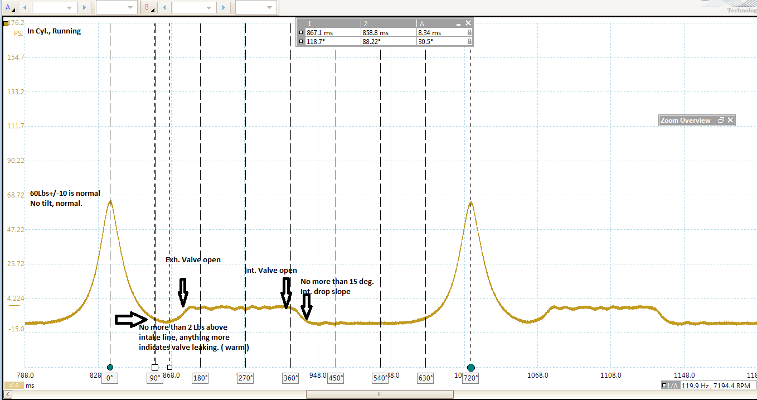The height and width of the screenshot is (400, 757).
Task: Grab the white time ruler handle near 90°
Action: [x=155, y=367]
